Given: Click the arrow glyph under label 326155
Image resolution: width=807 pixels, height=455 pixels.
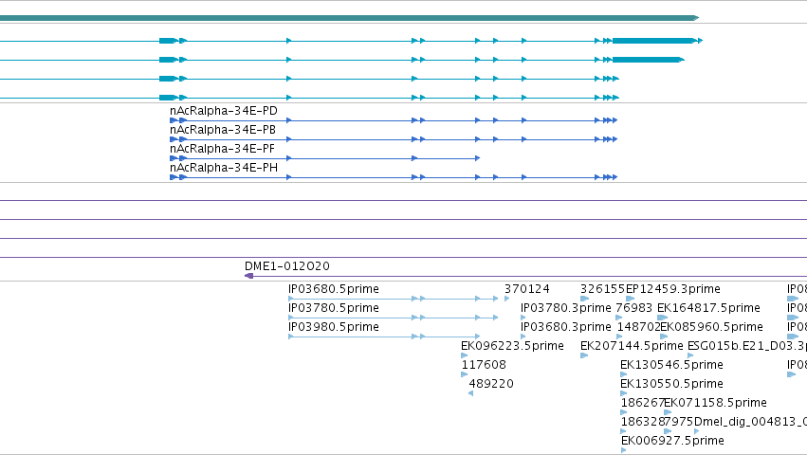Looking at the screenshot, I should [584, 299].
